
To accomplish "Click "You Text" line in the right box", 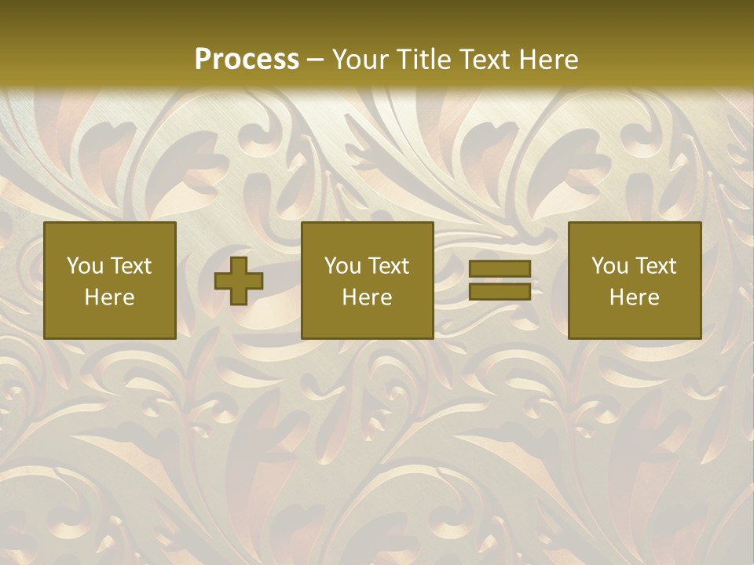I will (x=635, y=266).
